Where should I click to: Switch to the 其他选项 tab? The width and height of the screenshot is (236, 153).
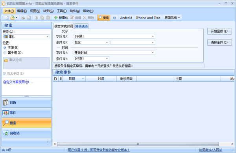click(x=81, y=26)
